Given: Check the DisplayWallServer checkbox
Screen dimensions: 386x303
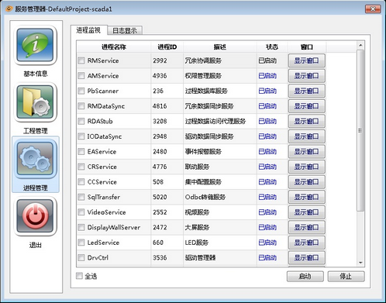Looking at the screenshot, I should [81, 227].
